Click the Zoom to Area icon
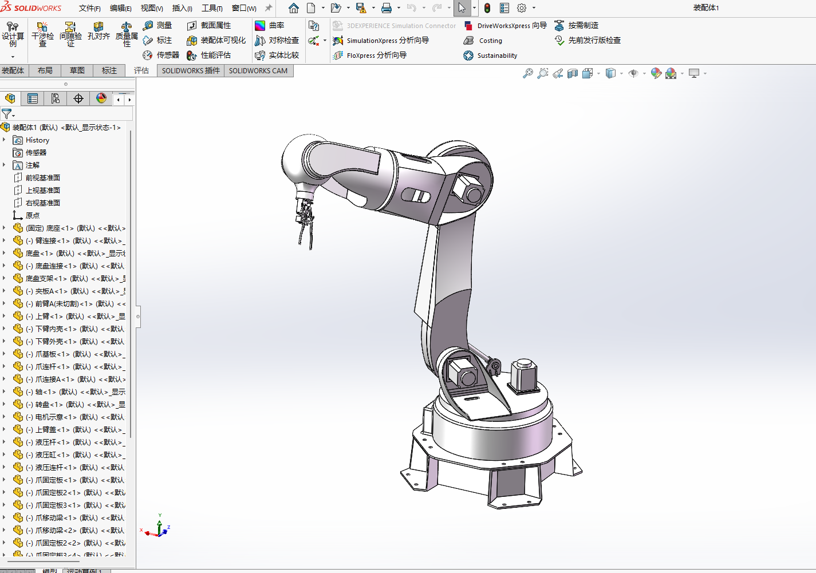Image resolution: width=816 pixels, height=573 pixels. pyautogui.click(x=543, y=73)
